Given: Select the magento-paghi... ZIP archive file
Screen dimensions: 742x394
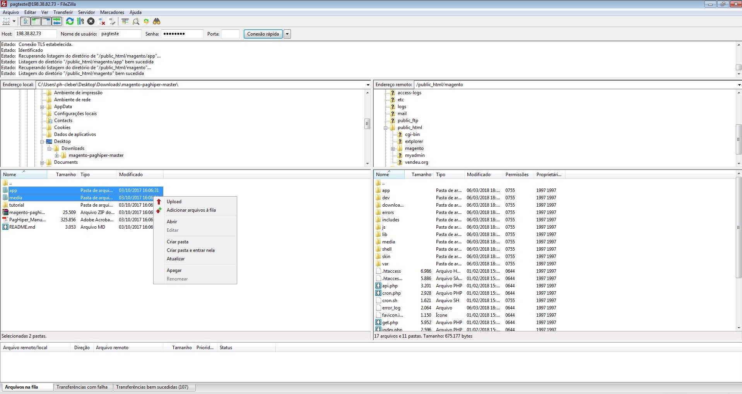Looking at the screenshot, I should pyautogui.click(x=82, y=212).
